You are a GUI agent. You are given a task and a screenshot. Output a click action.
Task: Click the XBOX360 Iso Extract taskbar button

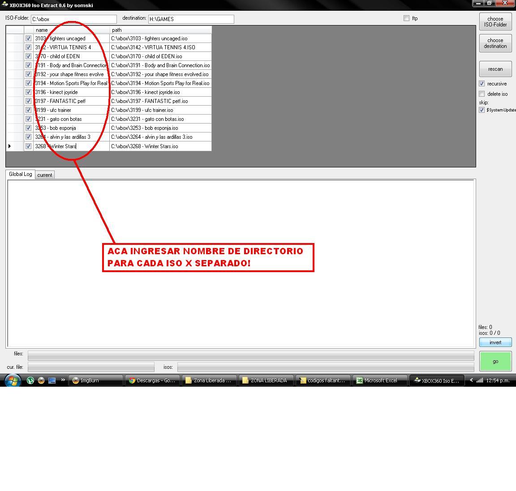tap(437, 380)
